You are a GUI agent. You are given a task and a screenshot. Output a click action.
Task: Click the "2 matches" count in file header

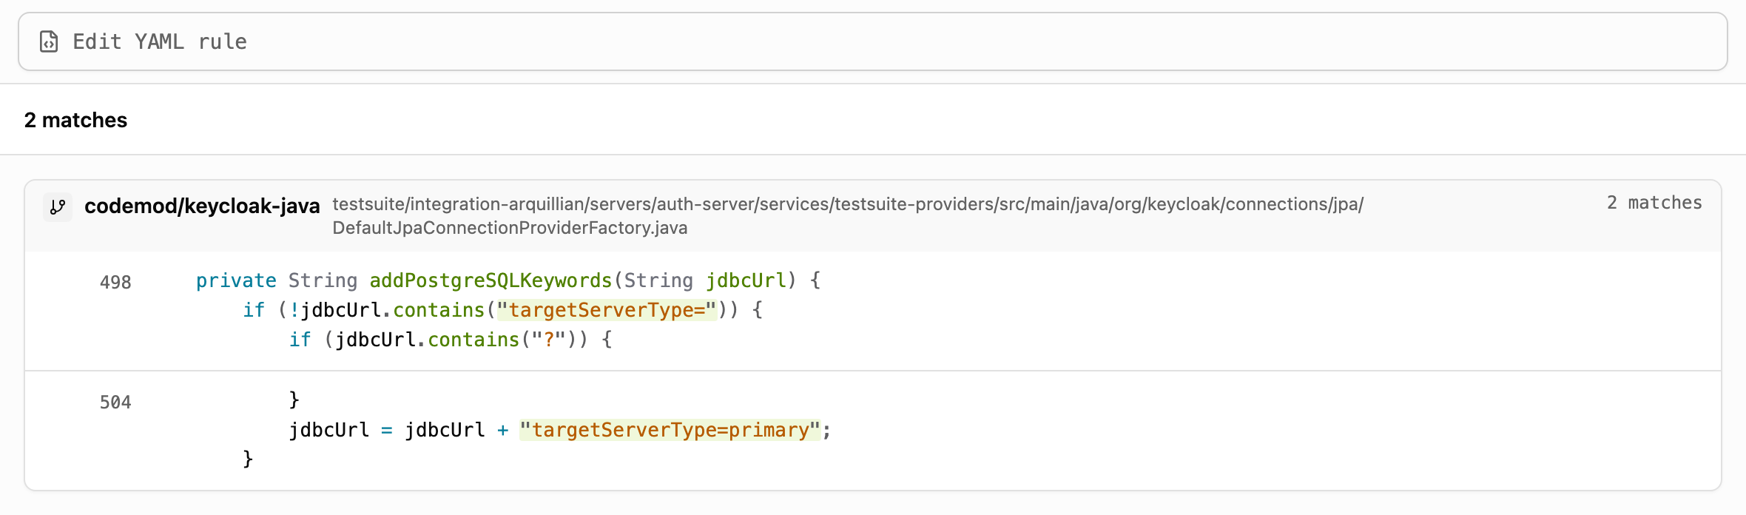pos(1654,203)
